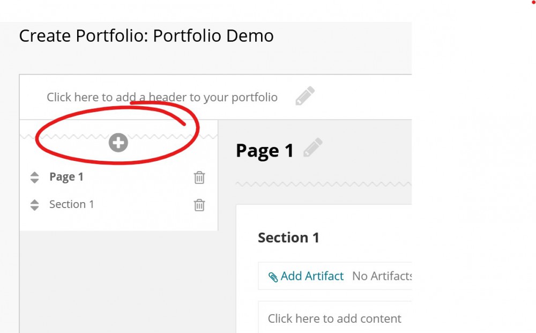Screen dimensions: 536x333
Task: Click the Section 1 heading
Action: click(288, 237)
